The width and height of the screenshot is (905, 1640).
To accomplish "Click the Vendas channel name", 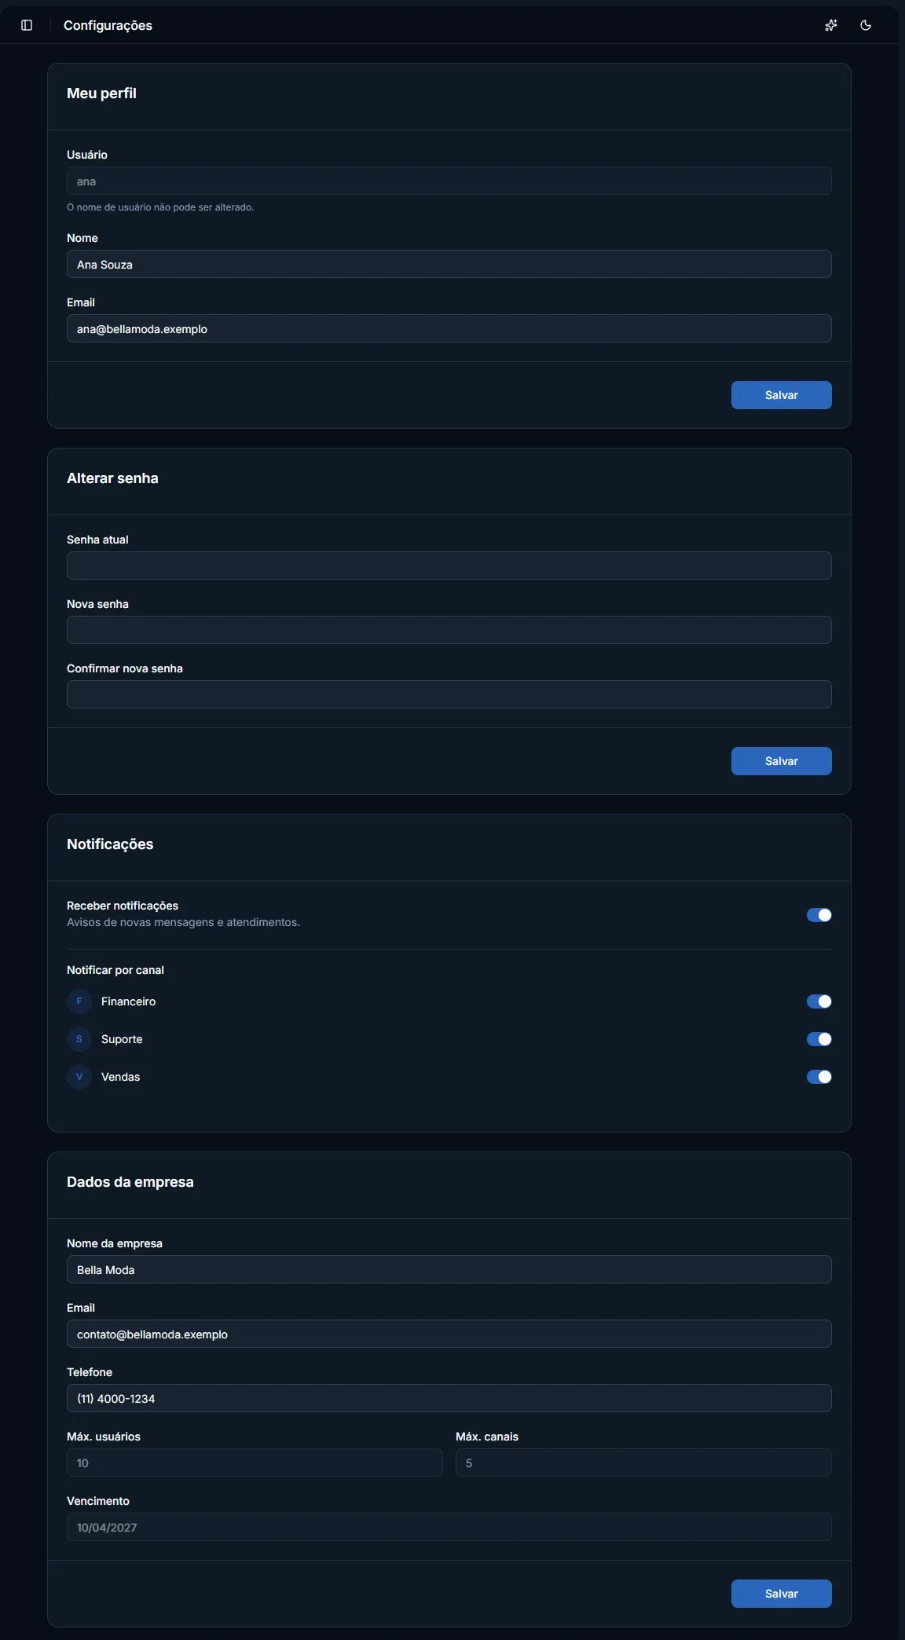I will click(120, 1077).
